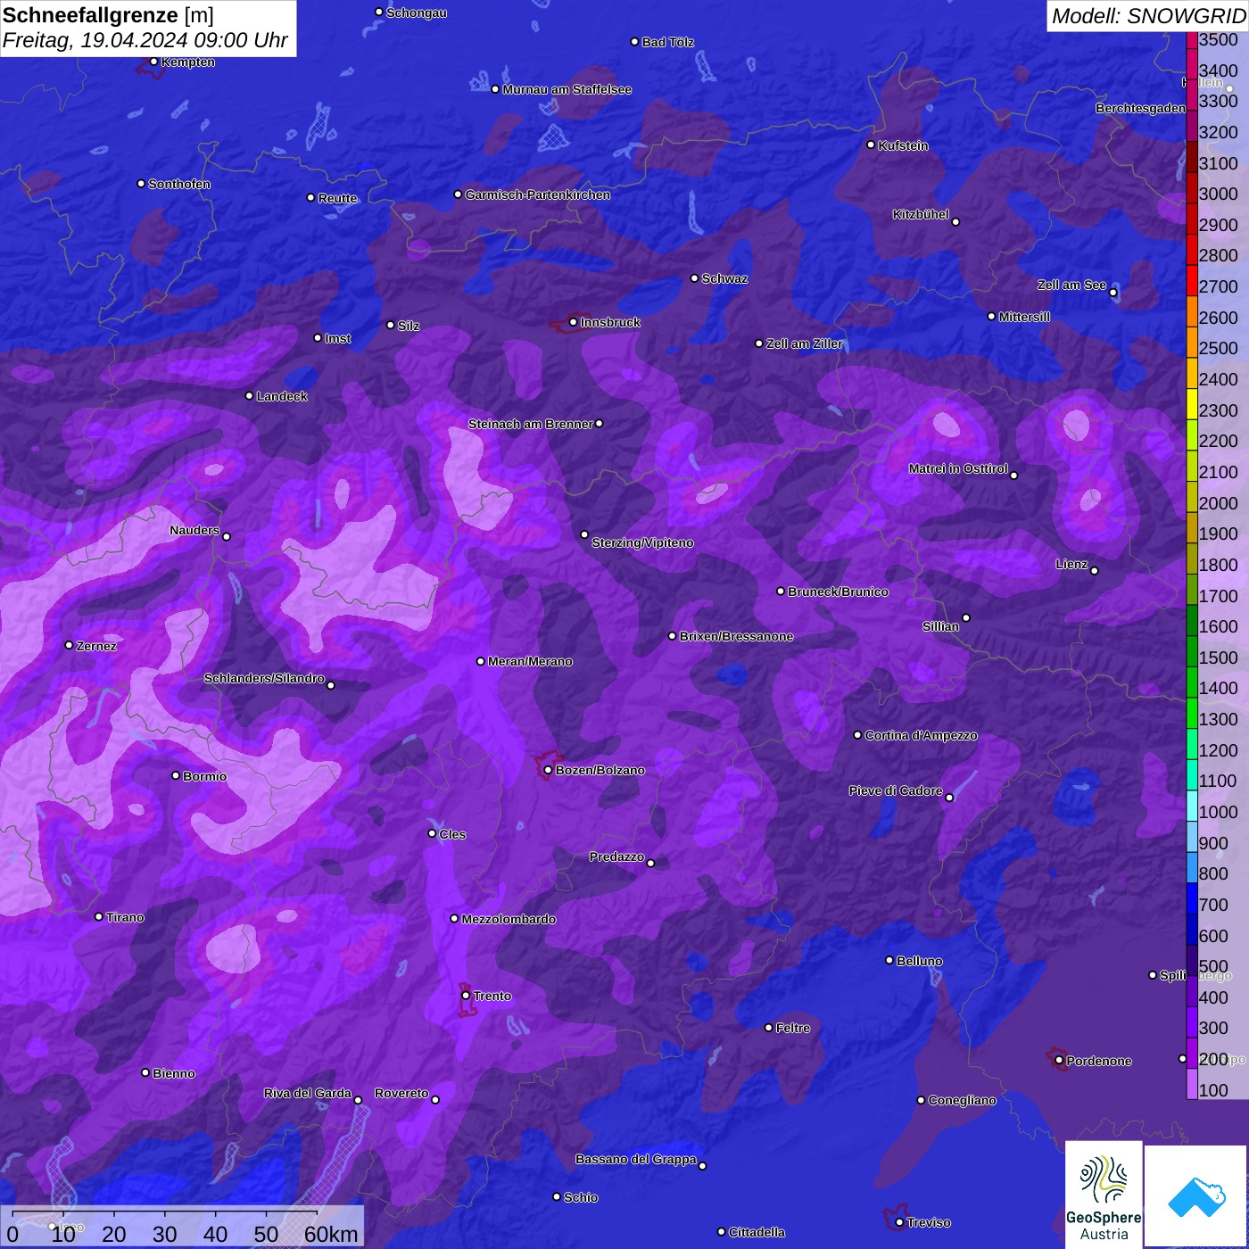Click legend value 500
Image resolution: width=1249 pixels, height=1249 pixels.
pyautogui.click(x=1214, y=966)
